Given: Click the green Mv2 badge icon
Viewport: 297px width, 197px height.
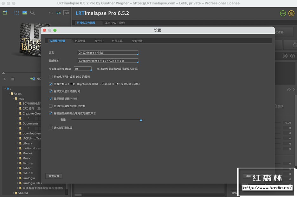Looking at the screenshot, I should click(283, 13).
